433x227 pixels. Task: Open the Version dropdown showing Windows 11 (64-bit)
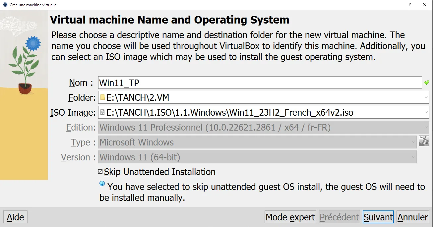257,157
